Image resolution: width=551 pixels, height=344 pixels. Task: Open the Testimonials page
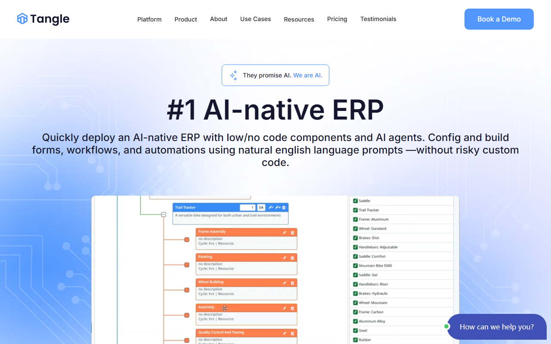pos(378,19)
